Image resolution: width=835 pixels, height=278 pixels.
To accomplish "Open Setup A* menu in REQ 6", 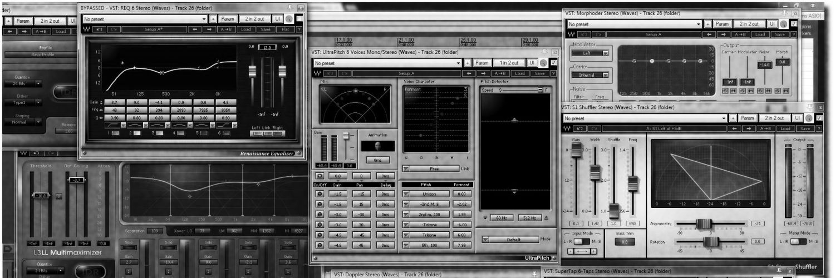I will click(154, 29).
